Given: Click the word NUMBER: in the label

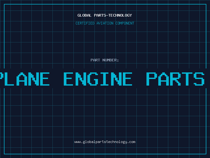Looking at the screenshot, I should coord(111,60).
